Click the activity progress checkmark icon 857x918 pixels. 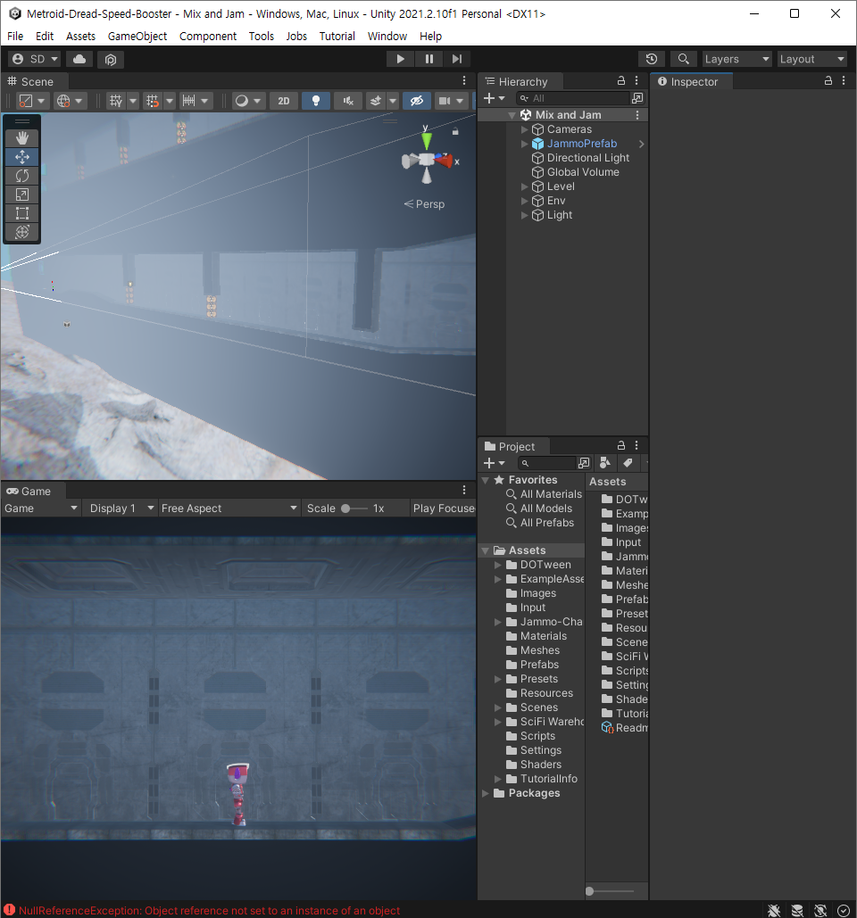point(844,910)
